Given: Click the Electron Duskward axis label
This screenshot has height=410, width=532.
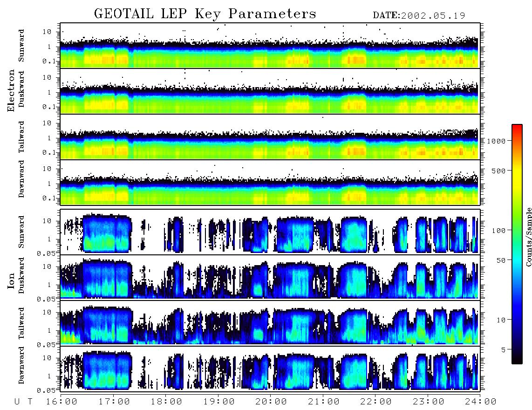Looking at the screenshot, I should click(x=21, y=89).
